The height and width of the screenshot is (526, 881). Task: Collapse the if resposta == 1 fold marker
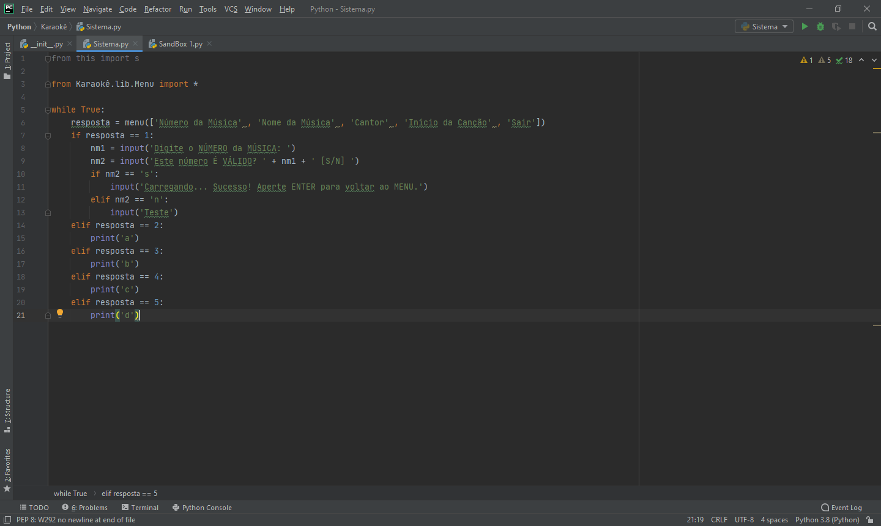[48, 136]
